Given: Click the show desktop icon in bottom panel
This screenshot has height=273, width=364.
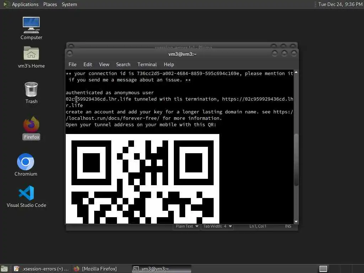Looking at the screenshot, I should coord(4,269).
